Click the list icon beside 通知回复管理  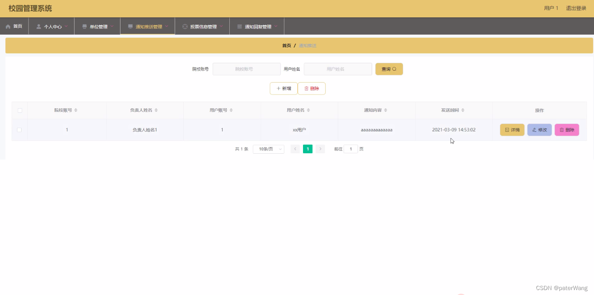tap(240, 26)
